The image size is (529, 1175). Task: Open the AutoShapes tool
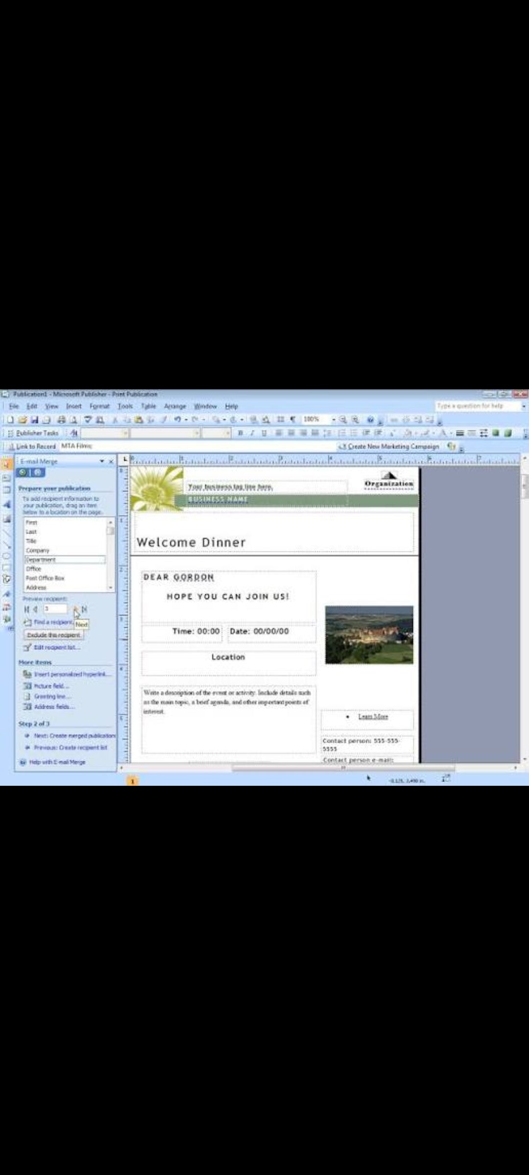tap(7, 579)
